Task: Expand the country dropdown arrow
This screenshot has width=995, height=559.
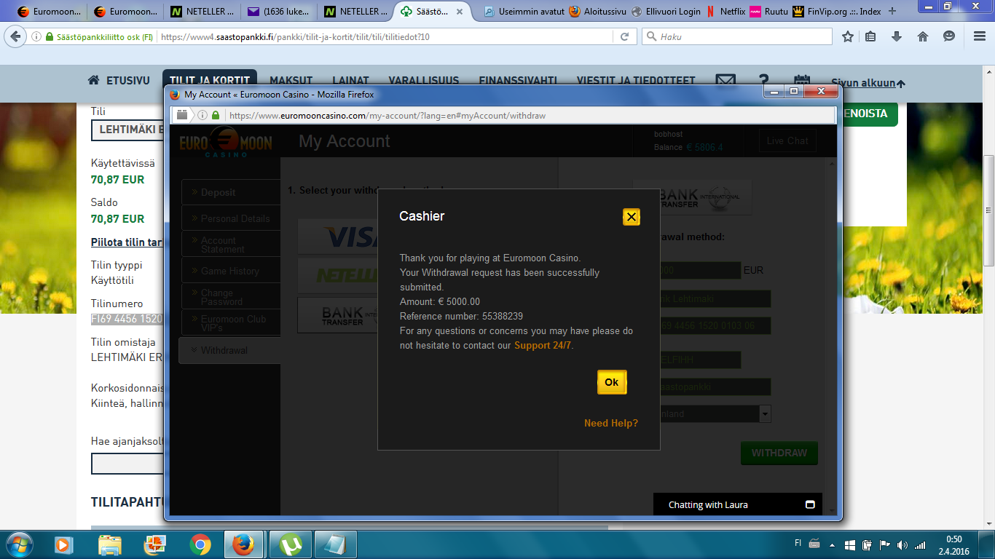Action: pyautogui.click(x=765, y=413)
